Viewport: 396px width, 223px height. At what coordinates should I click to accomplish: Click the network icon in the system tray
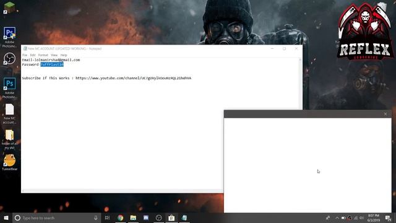(356, 218)
